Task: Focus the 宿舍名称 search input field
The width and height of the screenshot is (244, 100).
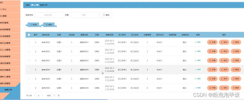Action: click(49, 15)
